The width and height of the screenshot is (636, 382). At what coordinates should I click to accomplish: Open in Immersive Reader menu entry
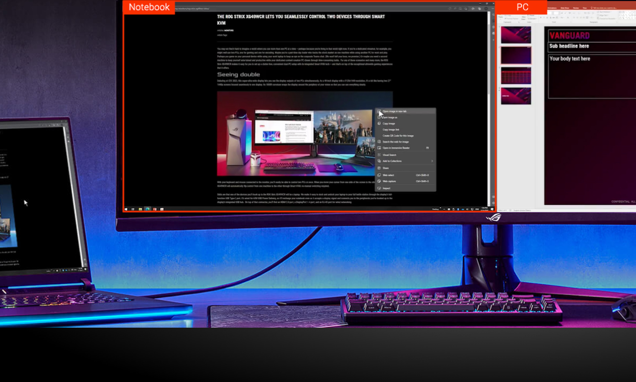pyautogui.click(x=405, y=148)
